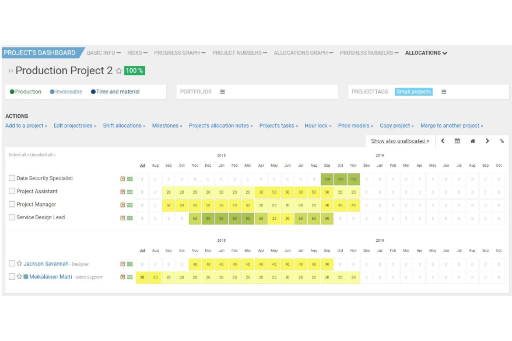Open Merge to another project link
The height and width of the screenshot is (341, 512).
pos(451,126)
